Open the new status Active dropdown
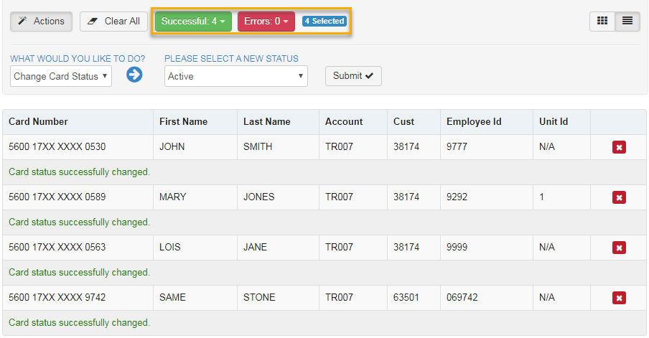The height and width of the screenshot is (338, 649). pos(236,76)
